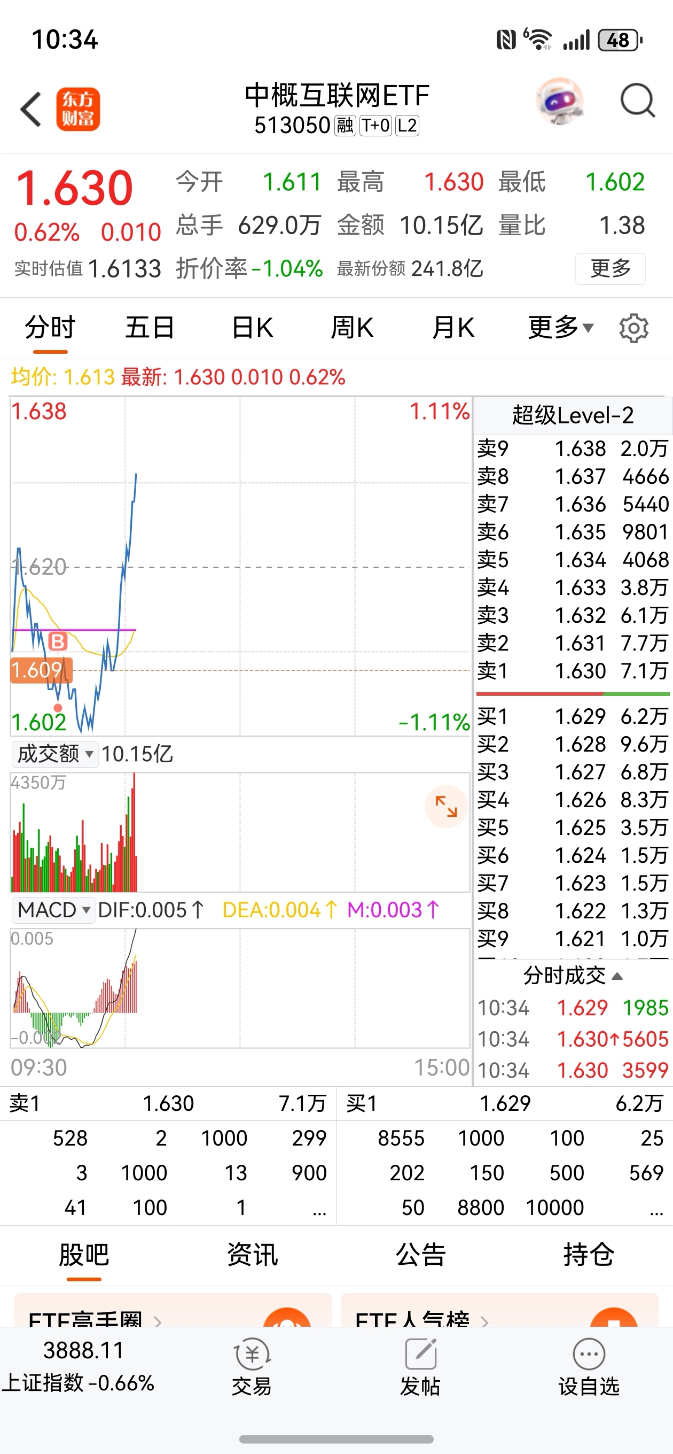Screen dimensions: 673x1454
Task: Open 发帖 post icon
Action: tap(420, 1367)
